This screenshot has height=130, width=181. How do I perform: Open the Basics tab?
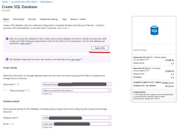pyautogui.click(x=6, y=19)
